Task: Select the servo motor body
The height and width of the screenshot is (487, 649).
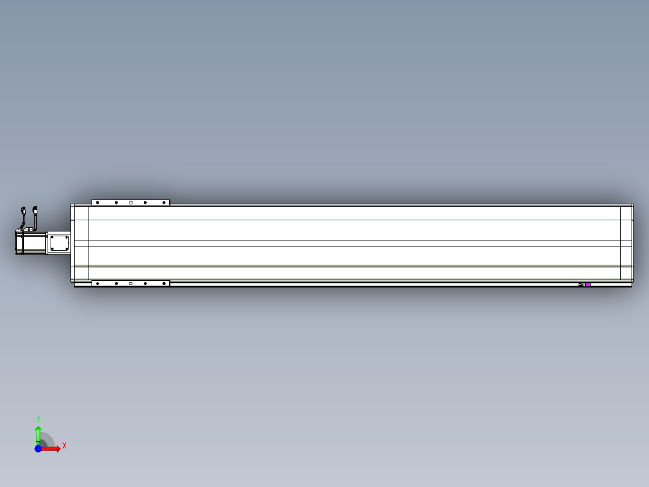Action: click(31, 243)
